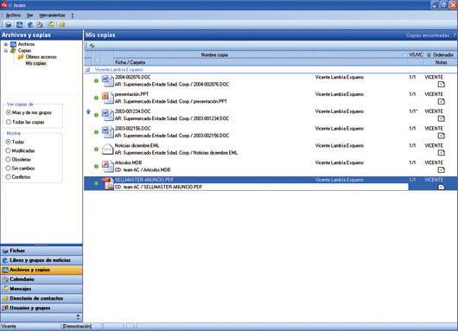Open the Ver menu
Viewport: 458px width, 331px height.
[x=29, y=16]
